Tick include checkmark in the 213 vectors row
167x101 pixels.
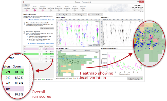point(40,59)
